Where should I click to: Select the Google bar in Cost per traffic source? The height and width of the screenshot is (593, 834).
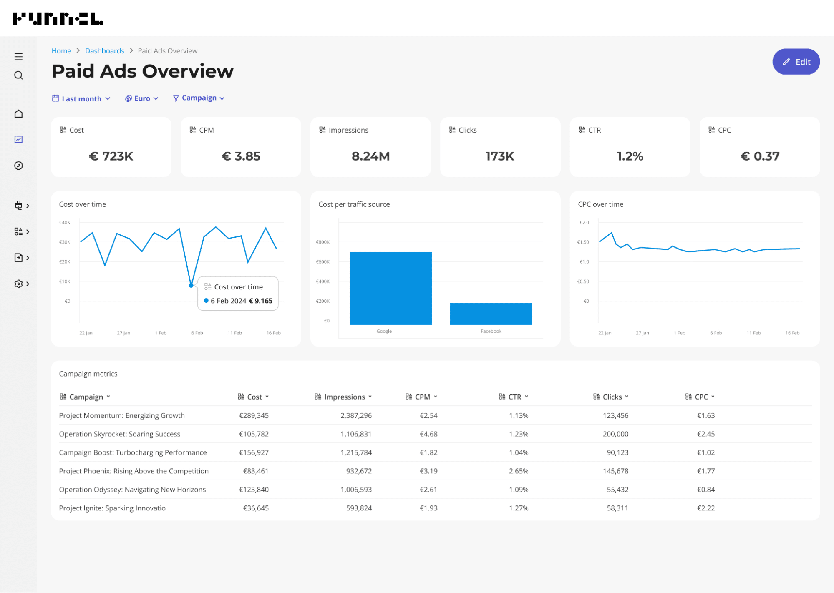pyautogui.click(x=391, y=288)
